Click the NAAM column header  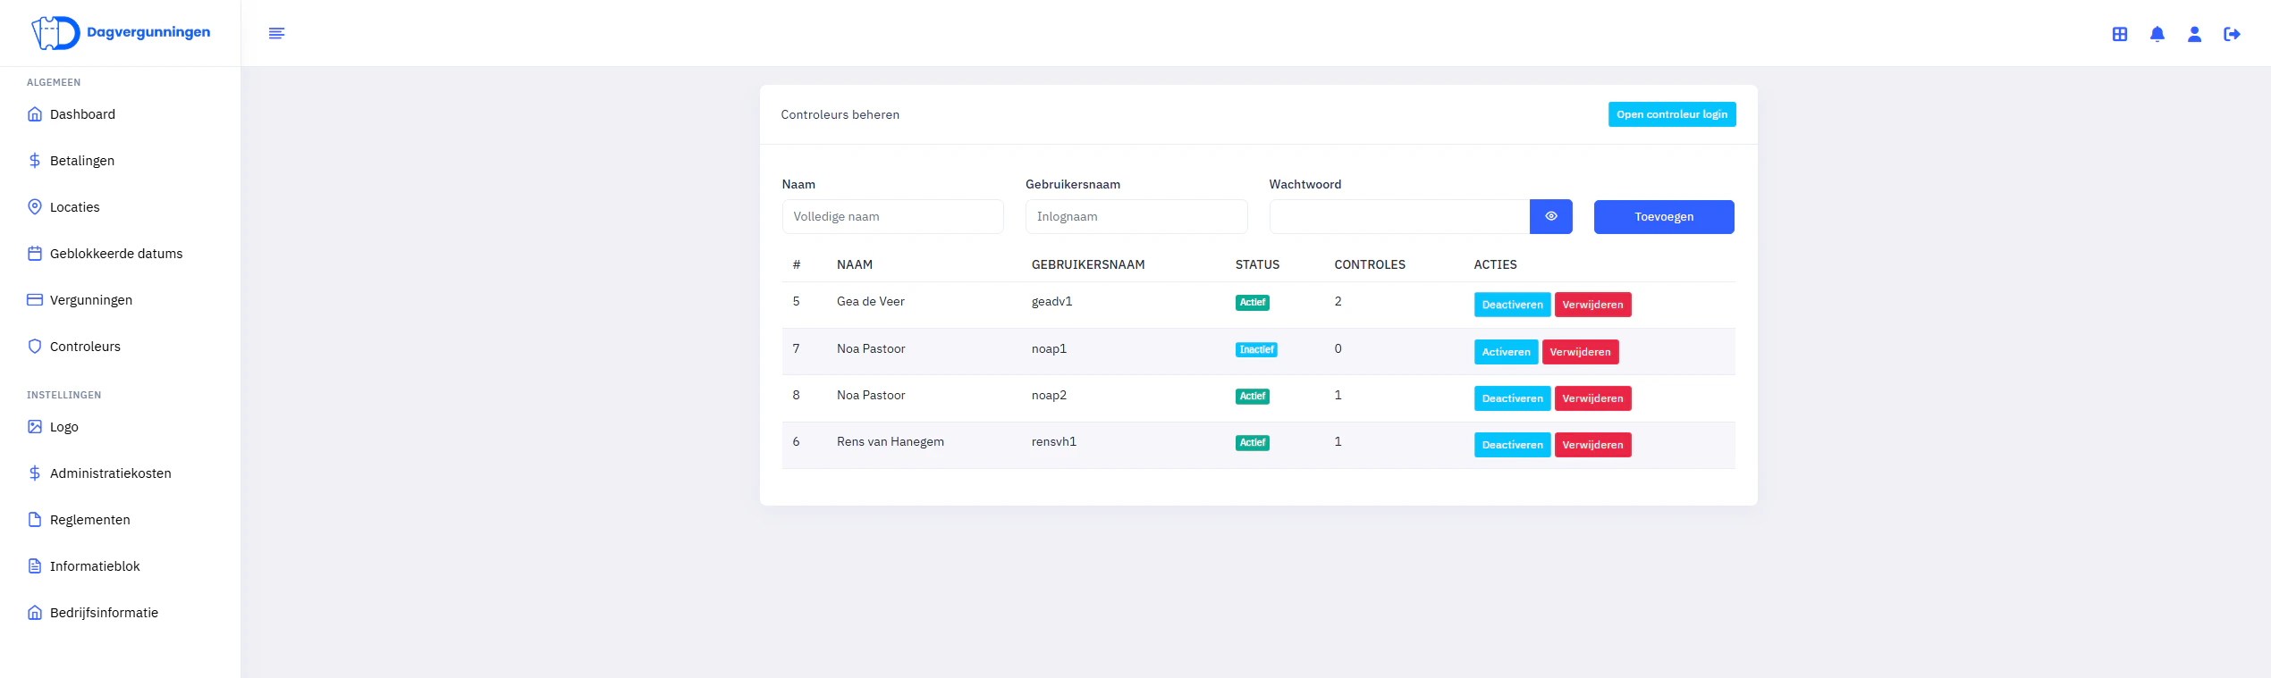[855, 265]
